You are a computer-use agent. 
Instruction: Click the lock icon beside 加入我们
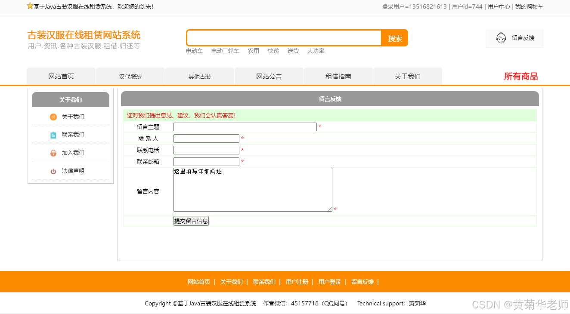pyautogui.click(x=53, y=153)
